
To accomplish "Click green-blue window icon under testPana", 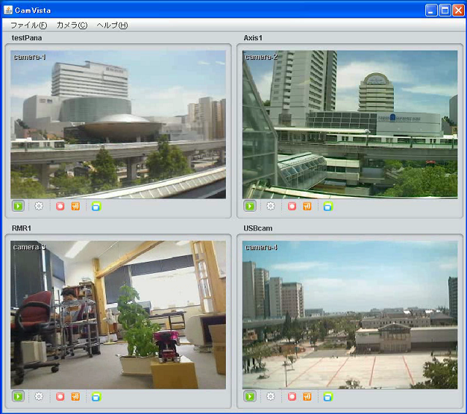I will click(96, 206).
